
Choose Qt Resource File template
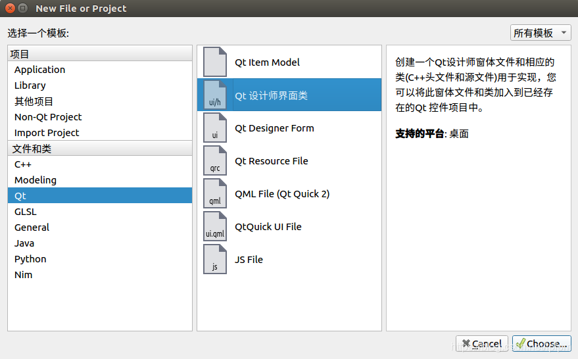click(289, 160)
